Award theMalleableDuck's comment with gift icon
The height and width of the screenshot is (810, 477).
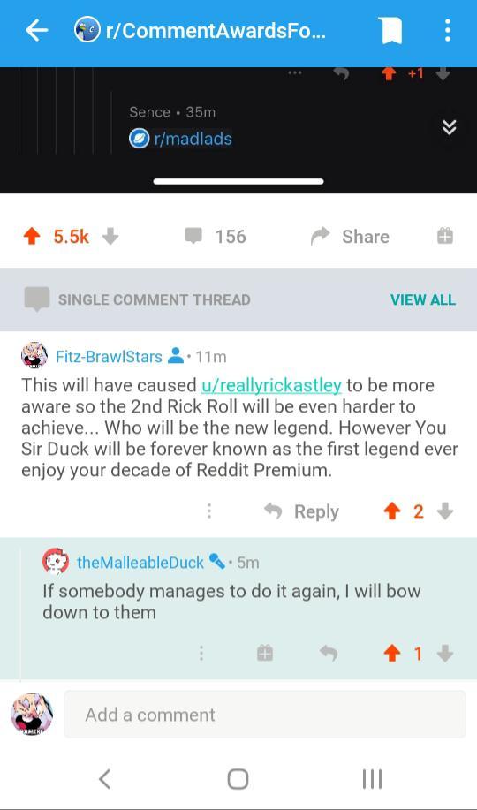(265, 654)
